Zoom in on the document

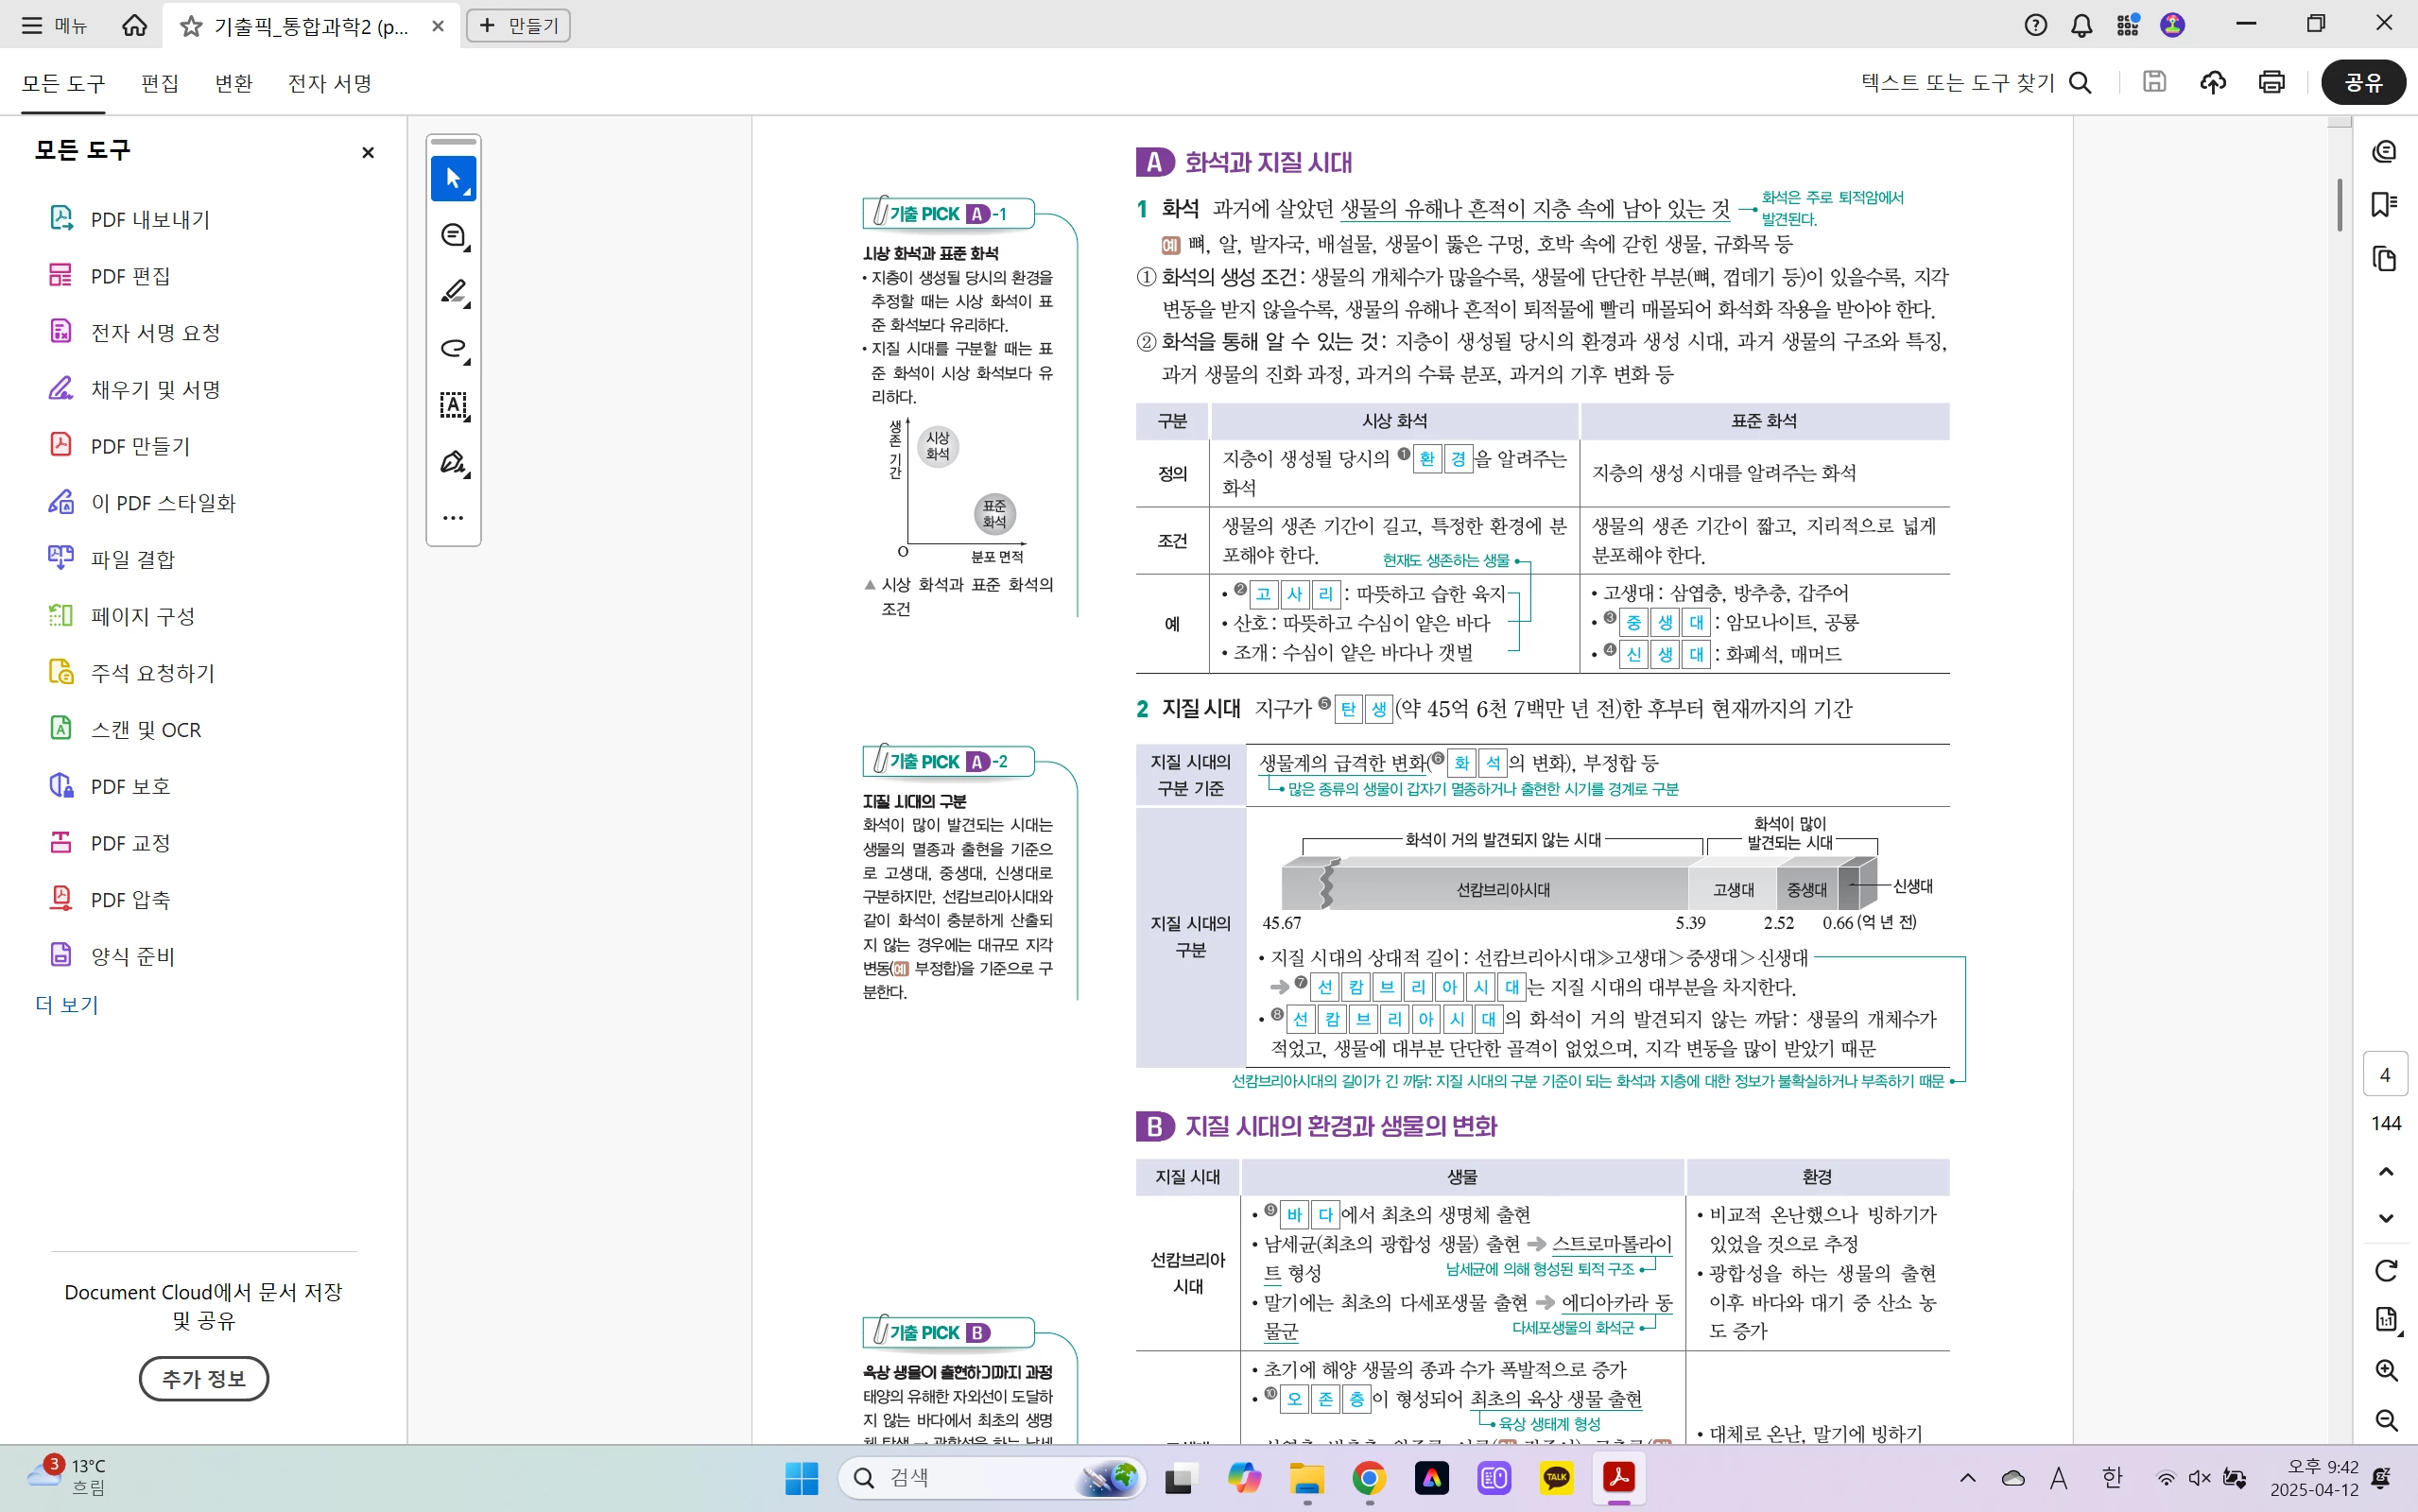point(2386,1370)
